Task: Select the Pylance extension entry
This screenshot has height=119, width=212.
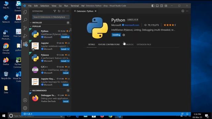Action: point(50,58)
